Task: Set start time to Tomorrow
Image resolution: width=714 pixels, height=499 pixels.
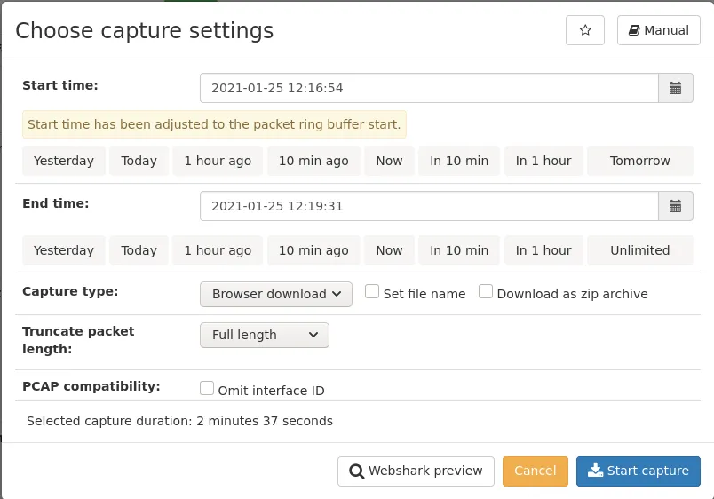Action: (x=639, y=161)
